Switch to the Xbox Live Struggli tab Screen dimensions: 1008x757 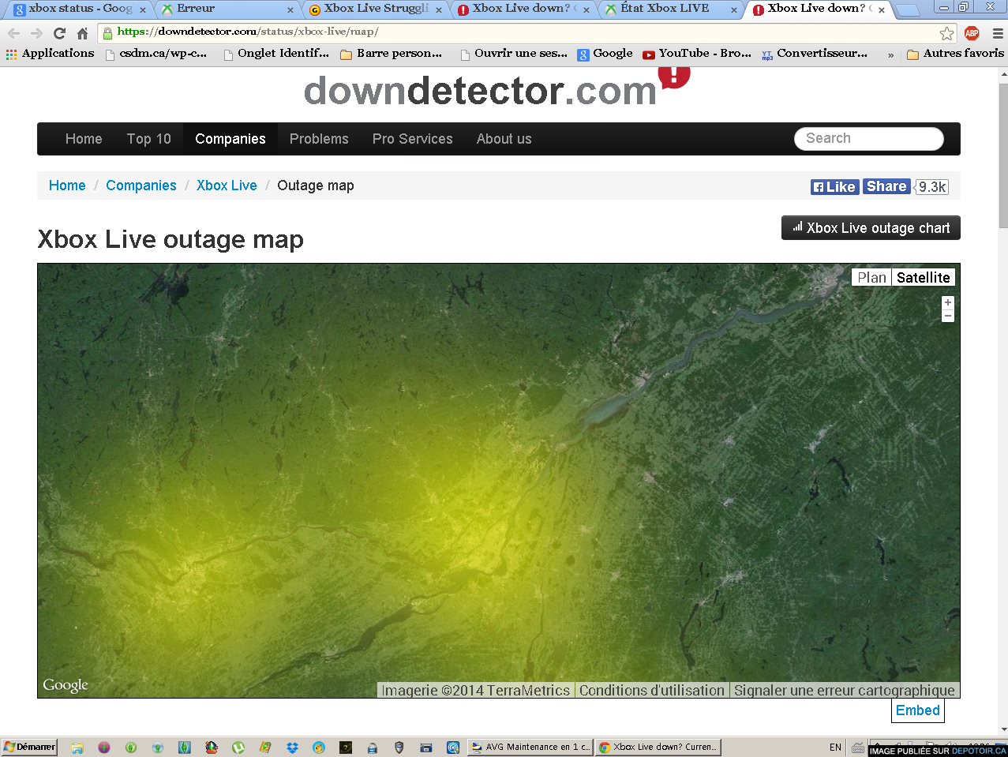click(x=373, y=9)
